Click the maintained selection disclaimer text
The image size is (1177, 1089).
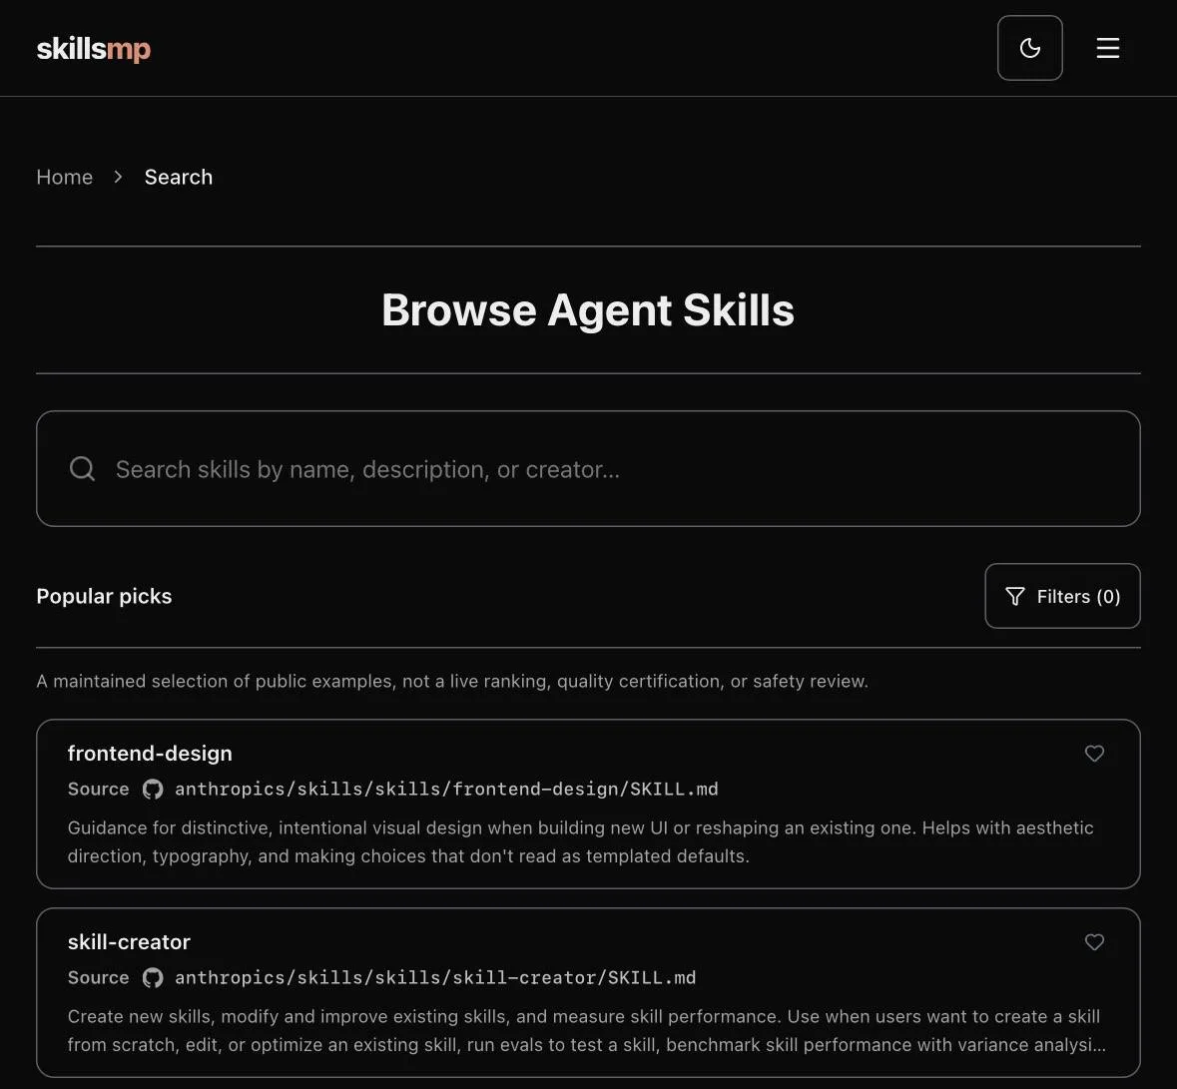(452, 681)
